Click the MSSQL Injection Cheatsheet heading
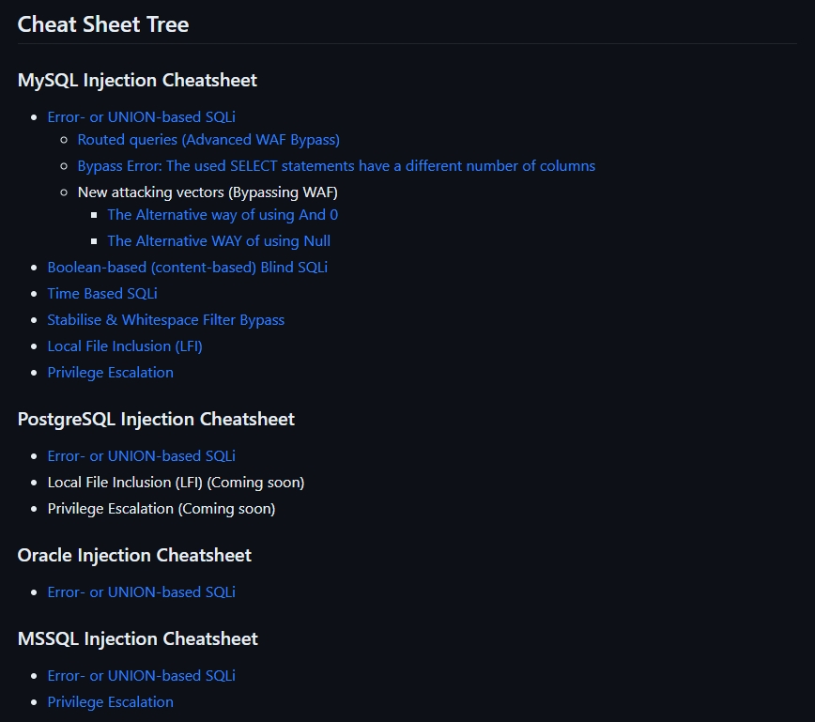The width and height of the screenshot is (815, 722). click(137, 638)
